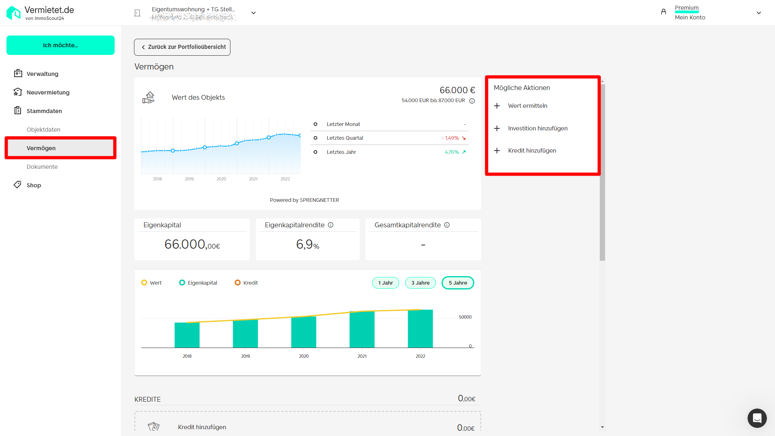Image resolution: width=775 pixels, height=436 pixels.
Task: Open the Ich möchte... action menu
Action: coord(61,45)
